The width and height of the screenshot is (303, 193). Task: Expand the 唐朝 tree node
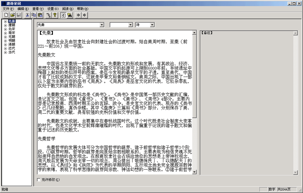(5, 25)
